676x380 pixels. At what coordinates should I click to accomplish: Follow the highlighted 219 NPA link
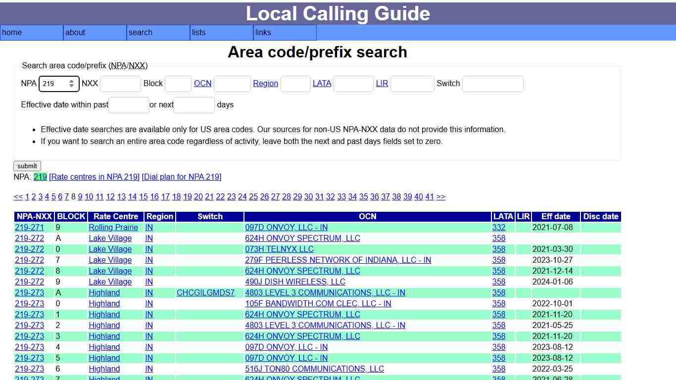point(40,177)
